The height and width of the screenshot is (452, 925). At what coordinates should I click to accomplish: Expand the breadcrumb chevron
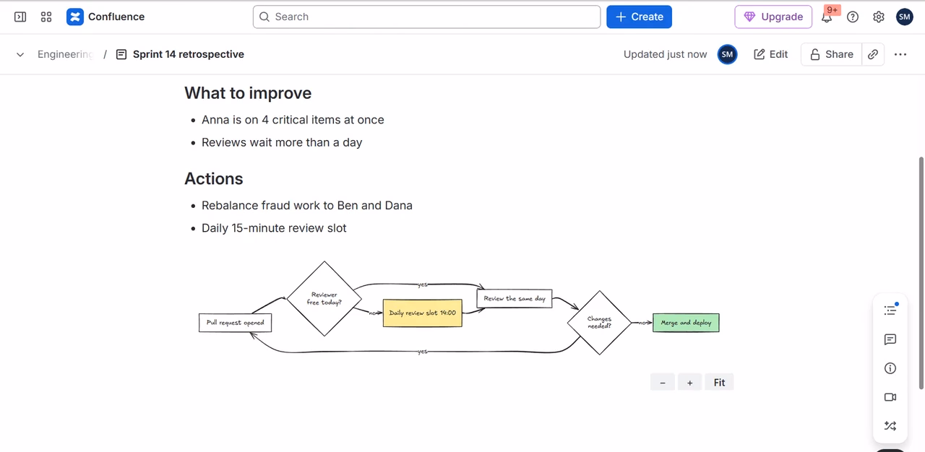tap(20, 54)
